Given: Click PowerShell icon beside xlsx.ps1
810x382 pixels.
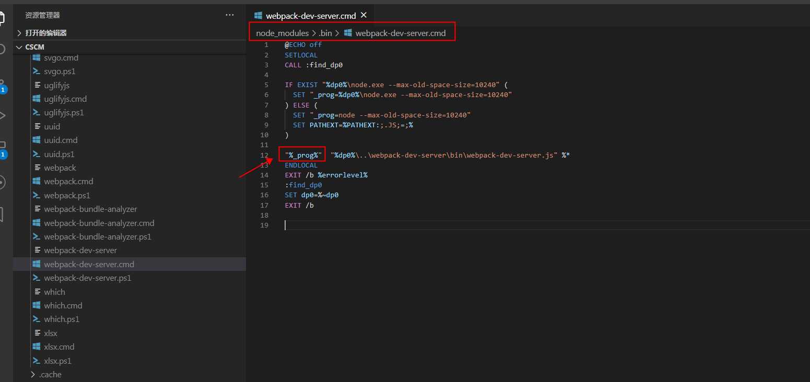Looking at the screenshot, I should [37, 361].
